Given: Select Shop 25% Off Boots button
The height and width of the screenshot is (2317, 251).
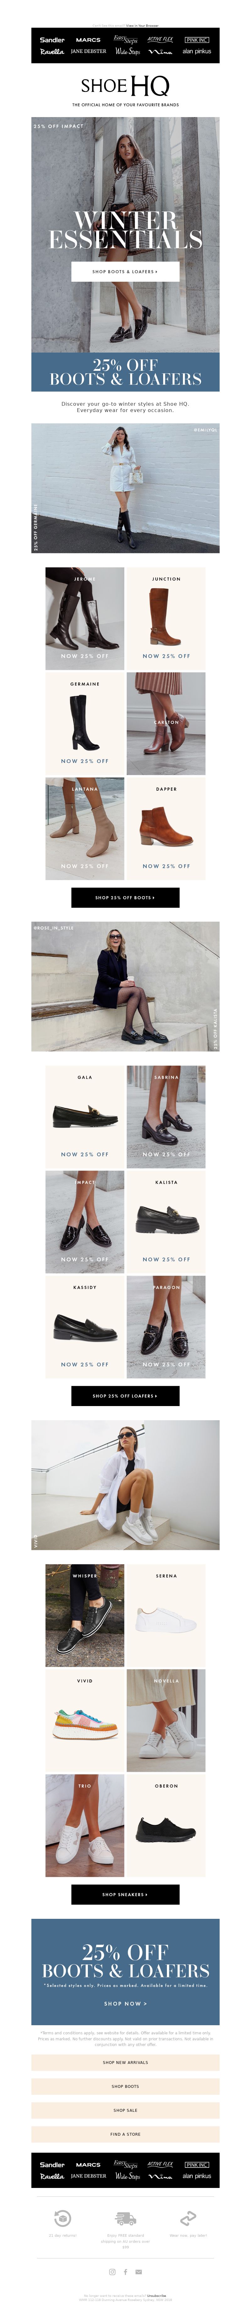Looking at the screenshot, I should coord(125,897).
